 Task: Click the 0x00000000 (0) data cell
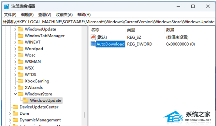(180, 44)
